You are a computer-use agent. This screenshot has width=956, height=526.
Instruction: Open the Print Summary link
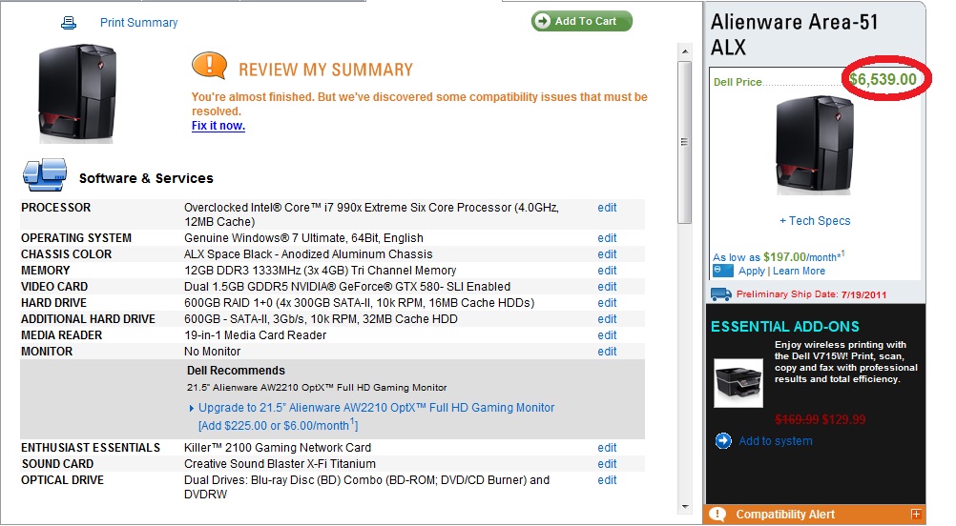click(138, 23)
